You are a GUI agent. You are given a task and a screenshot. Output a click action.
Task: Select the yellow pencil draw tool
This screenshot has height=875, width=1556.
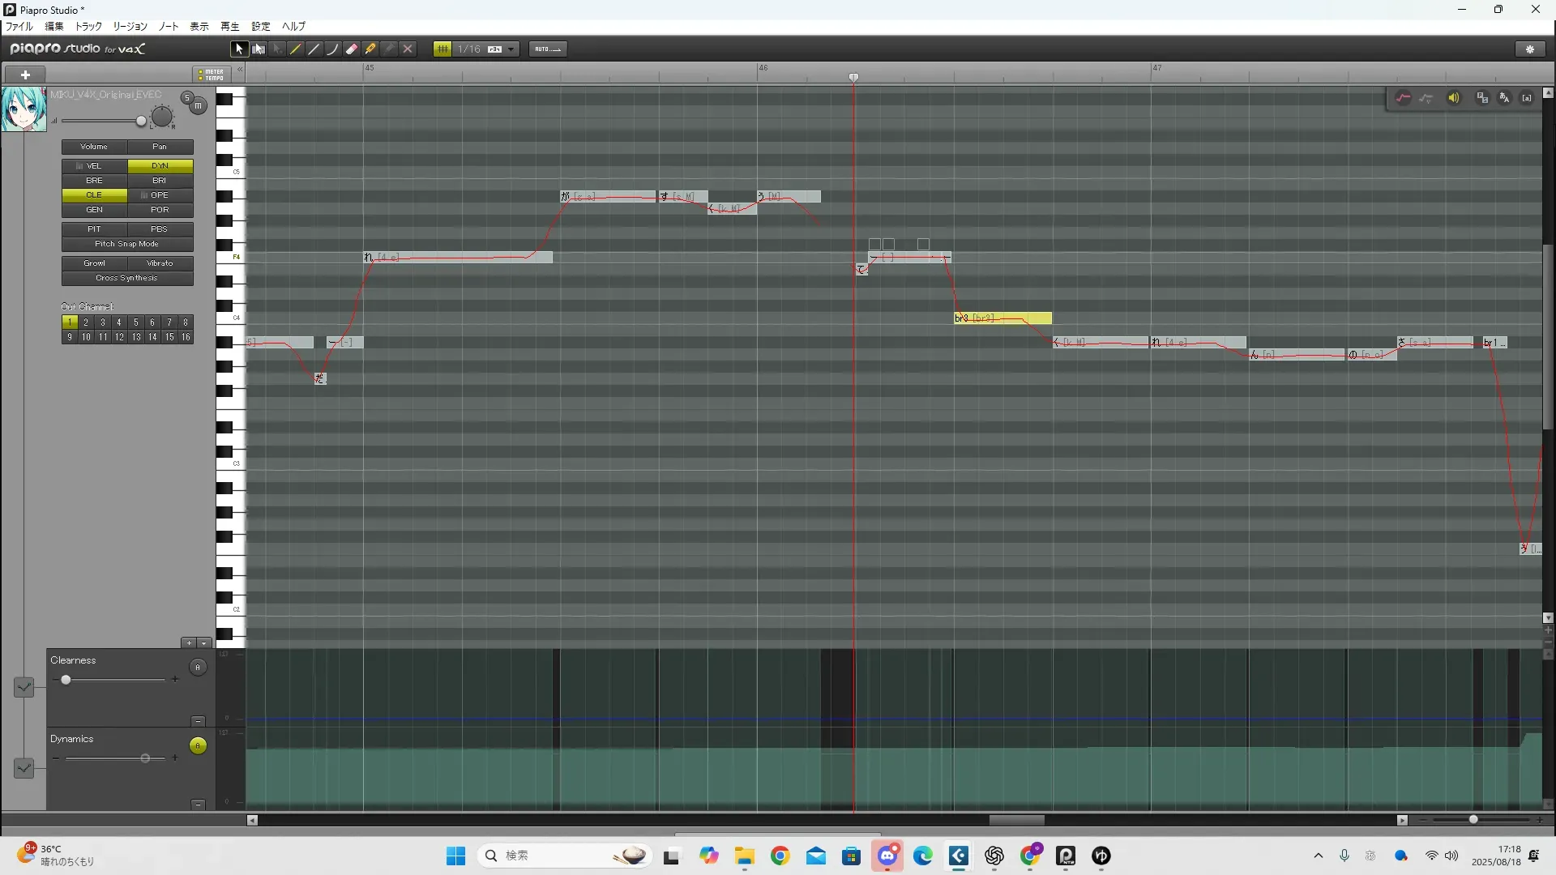tap(296, 49)
